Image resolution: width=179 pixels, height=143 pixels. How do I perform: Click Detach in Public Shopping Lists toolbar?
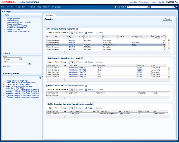pos(89,108)
